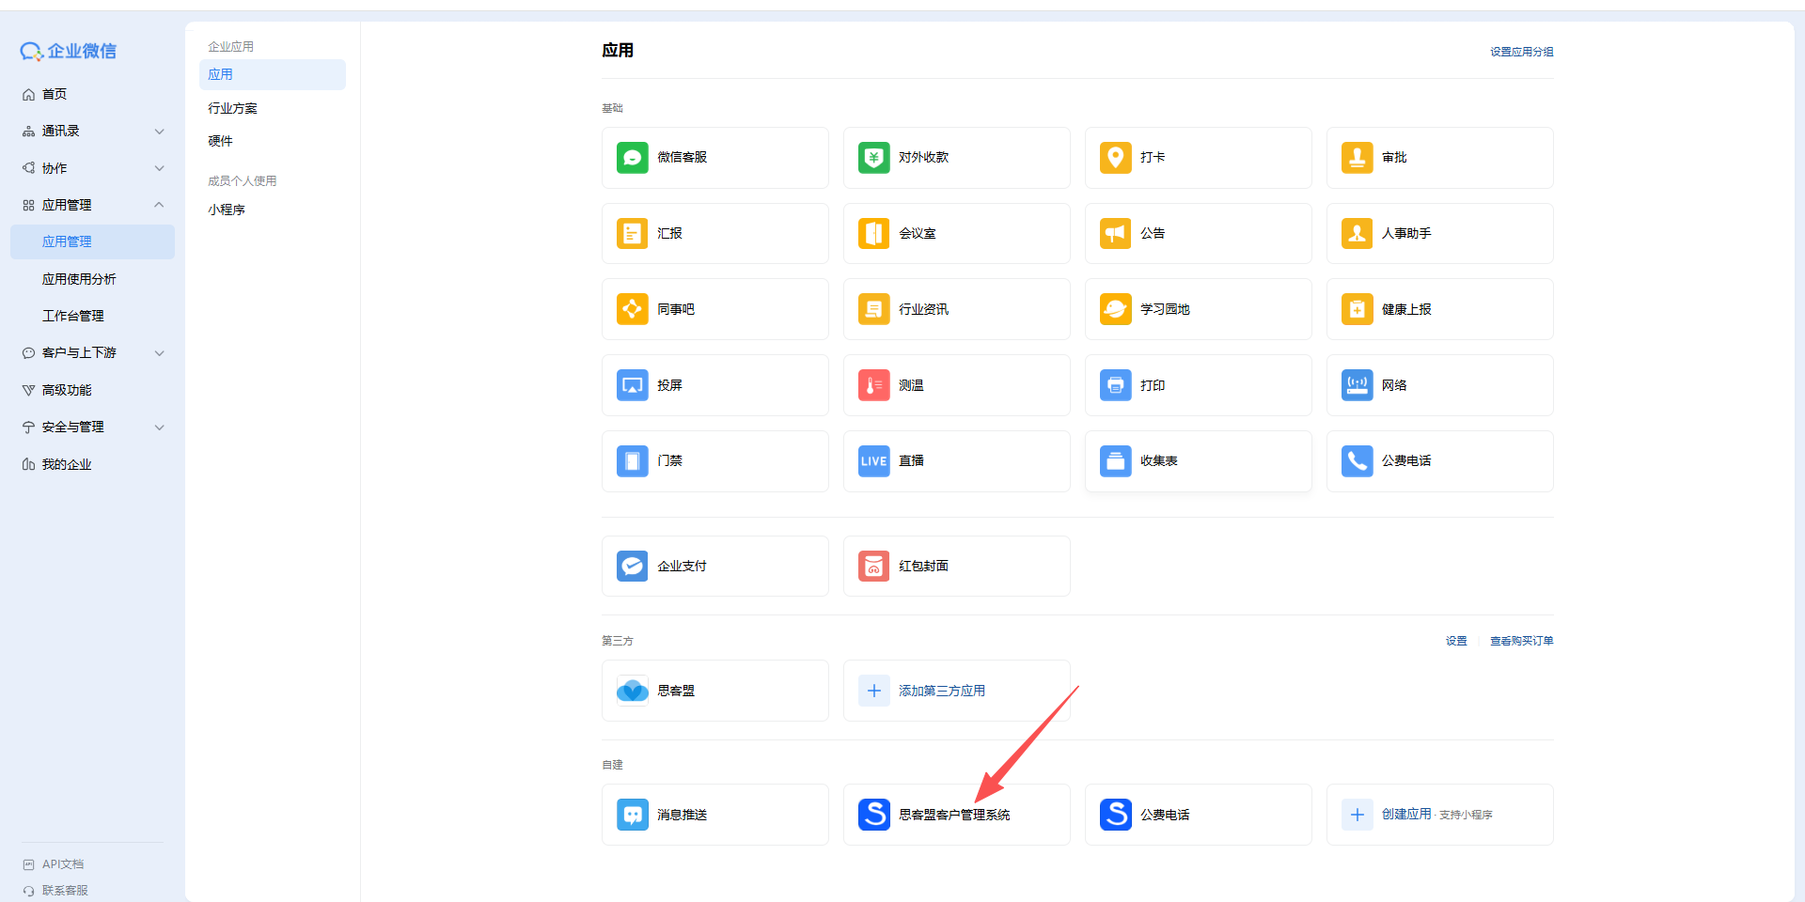Open the 同事吧 app icon
The image size is (1805, 902).
632,309
